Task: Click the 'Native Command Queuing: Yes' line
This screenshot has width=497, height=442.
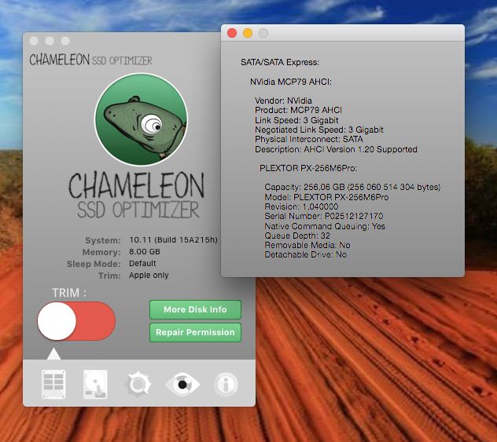Action: (325, 226)
